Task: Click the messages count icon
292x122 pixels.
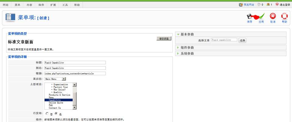Action: [259, 5]
